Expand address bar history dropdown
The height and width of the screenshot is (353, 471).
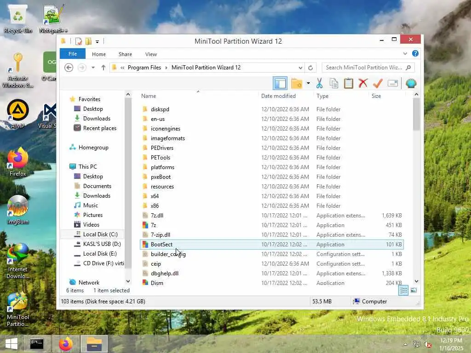pyautogui.click(x=300, y=68)
